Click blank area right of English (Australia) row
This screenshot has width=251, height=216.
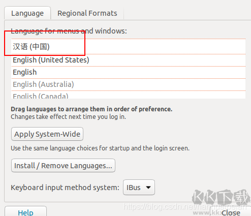pos(160,84)
